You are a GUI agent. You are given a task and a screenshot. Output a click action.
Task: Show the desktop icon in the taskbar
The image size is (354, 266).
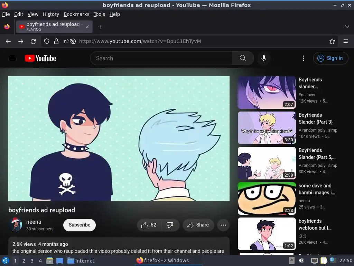click(x=60, y=260)
